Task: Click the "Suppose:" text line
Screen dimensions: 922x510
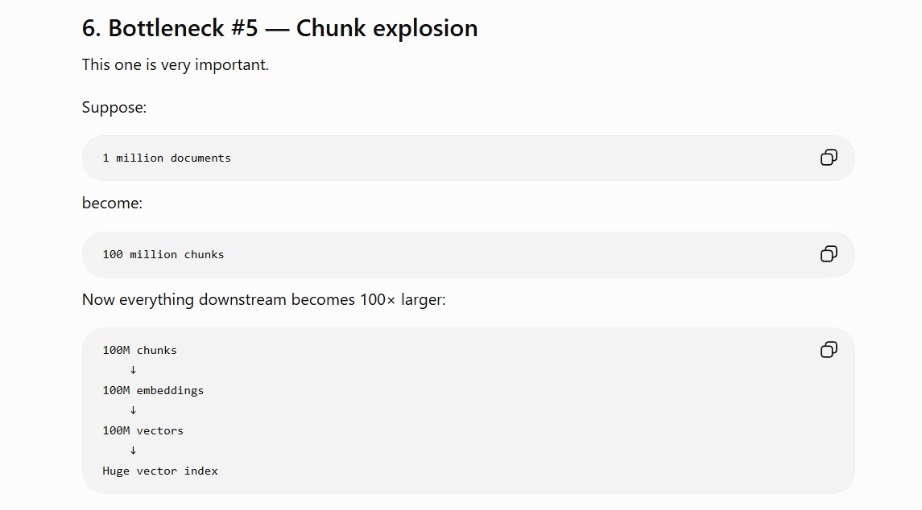Action: pyautogui.click(x=114, y=108)
